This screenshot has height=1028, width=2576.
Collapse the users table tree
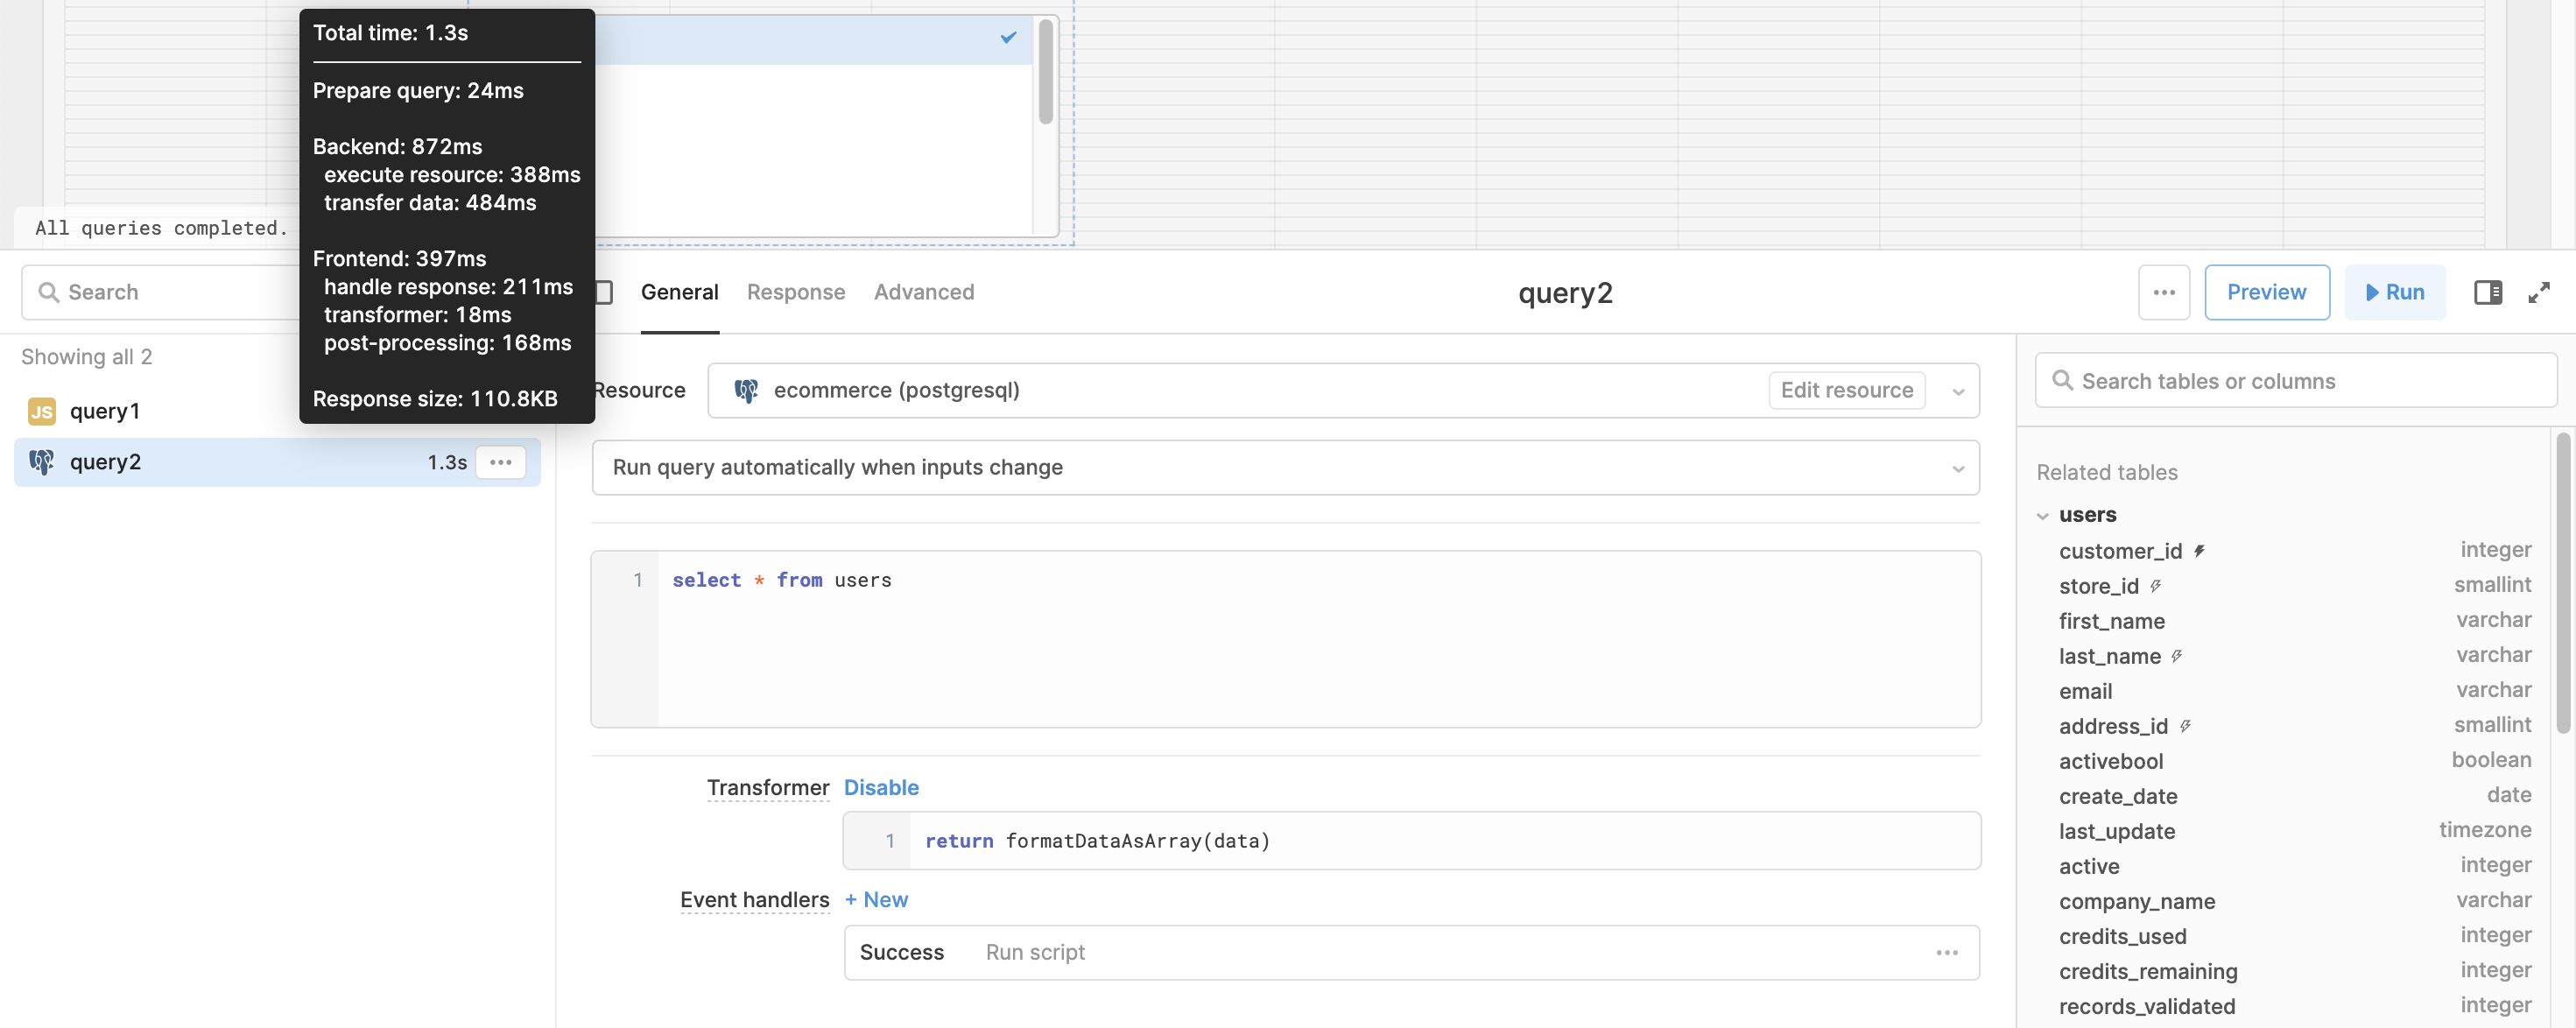tap(2042, 516)
